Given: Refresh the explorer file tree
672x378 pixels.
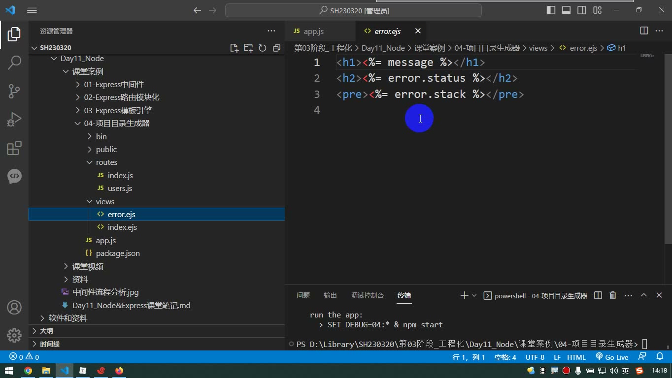Looking at the screenshot, I should (263, 48).
